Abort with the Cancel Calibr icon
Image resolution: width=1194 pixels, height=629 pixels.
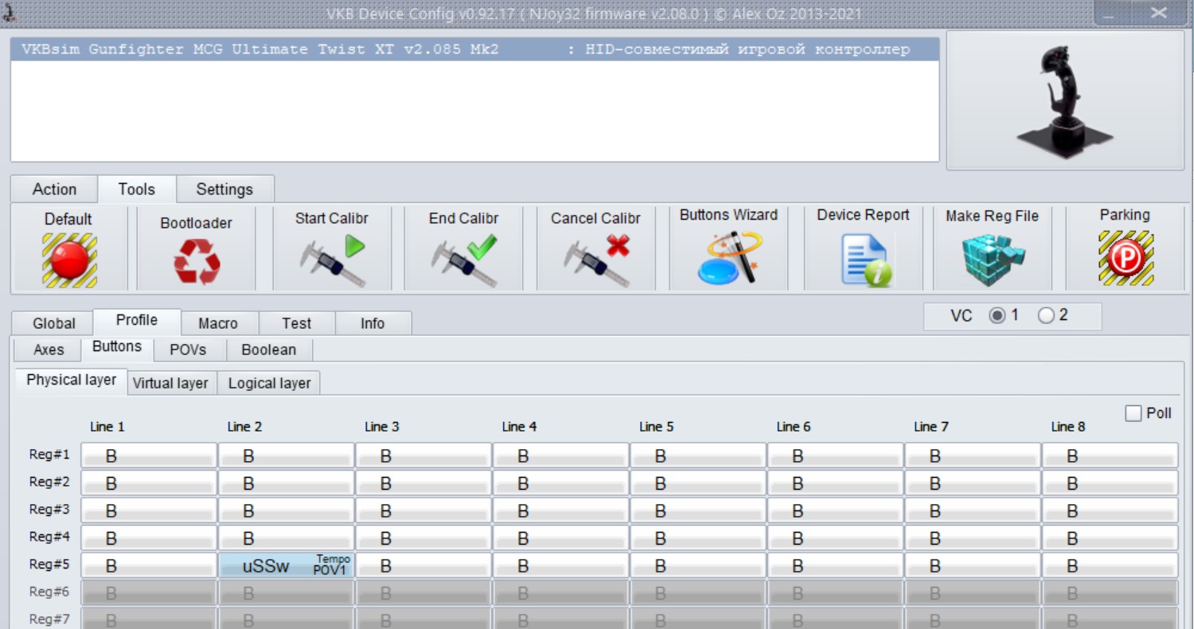596,261
